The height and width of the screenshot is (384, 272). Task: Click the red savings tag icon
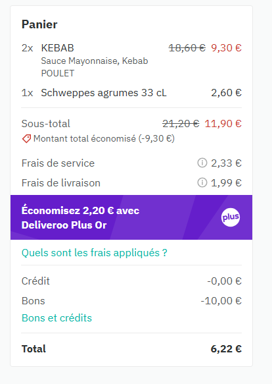[x=26, y=138]
